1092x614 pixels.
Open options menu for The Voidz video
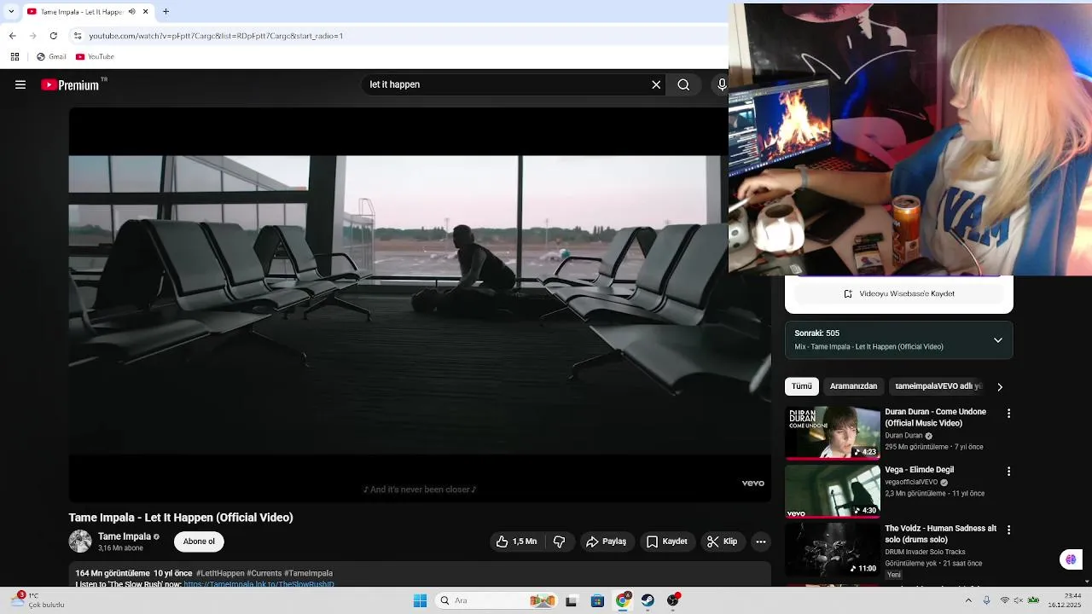pos(1008,530)
